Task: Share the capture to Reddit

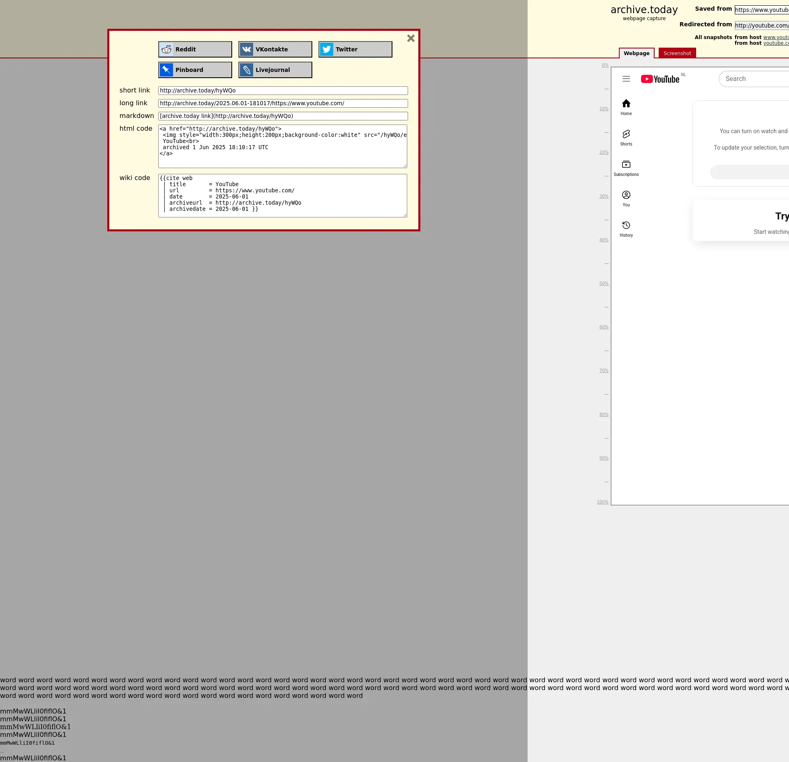Action: pyautogui.click(x=195, y=49)
